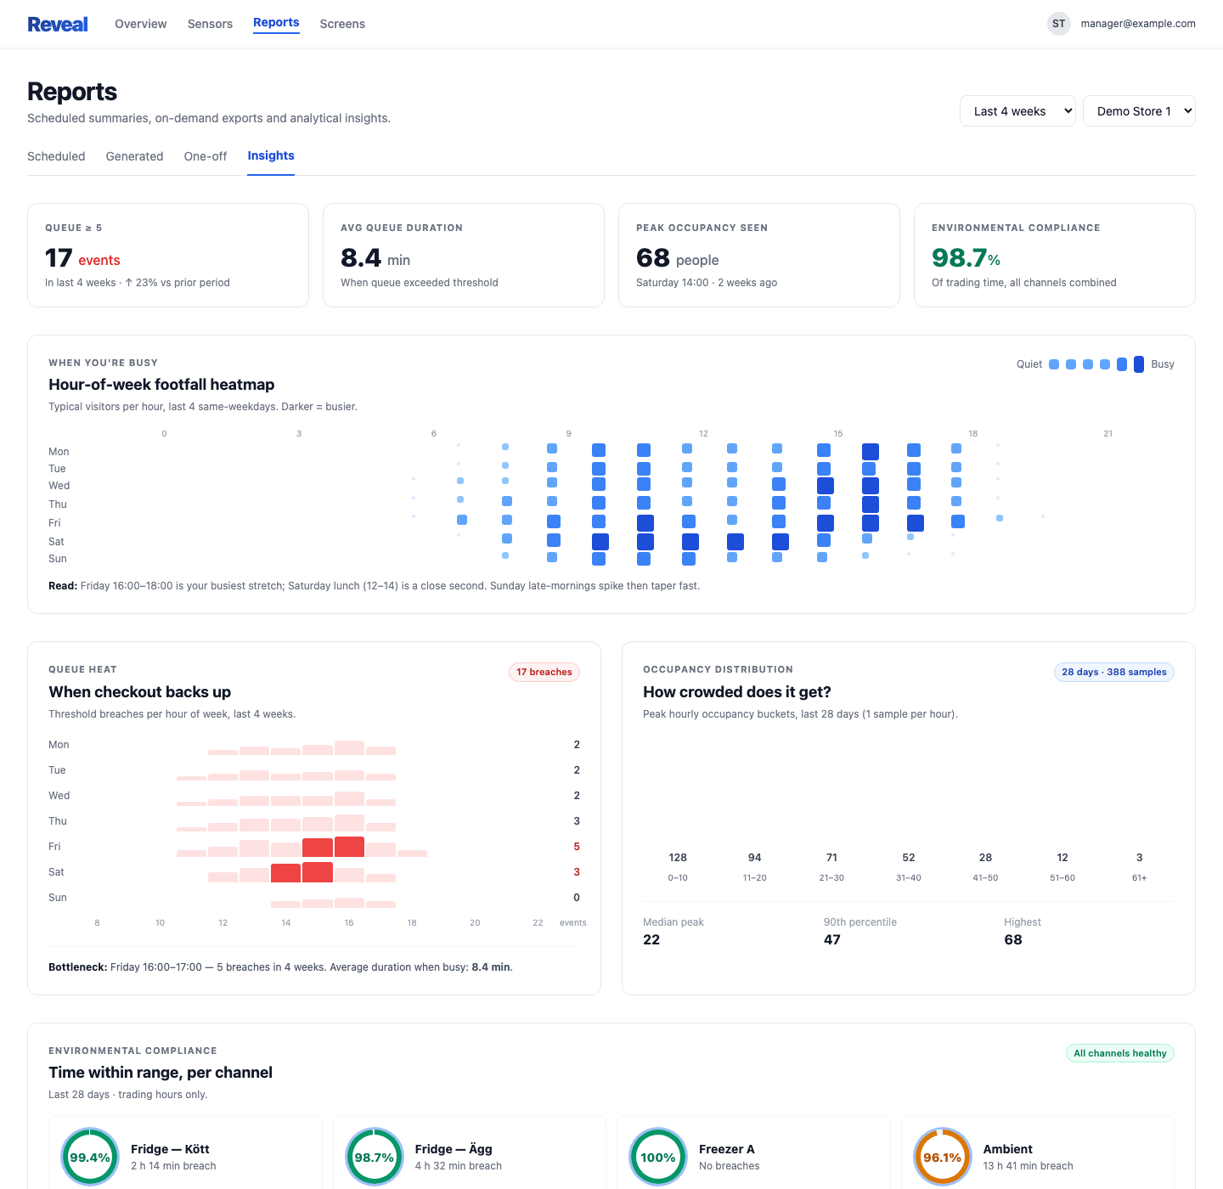Click the 28 days · 388 samples badge
The height and width of the screenshot is (1189, 1223).
pyautogui.click(x=1114, y=672)
